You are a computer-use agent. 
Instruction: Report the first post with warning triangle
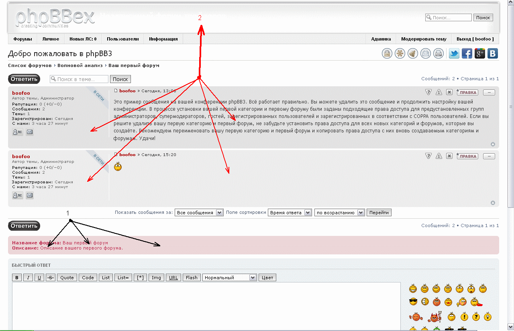[x=439, y=92]
